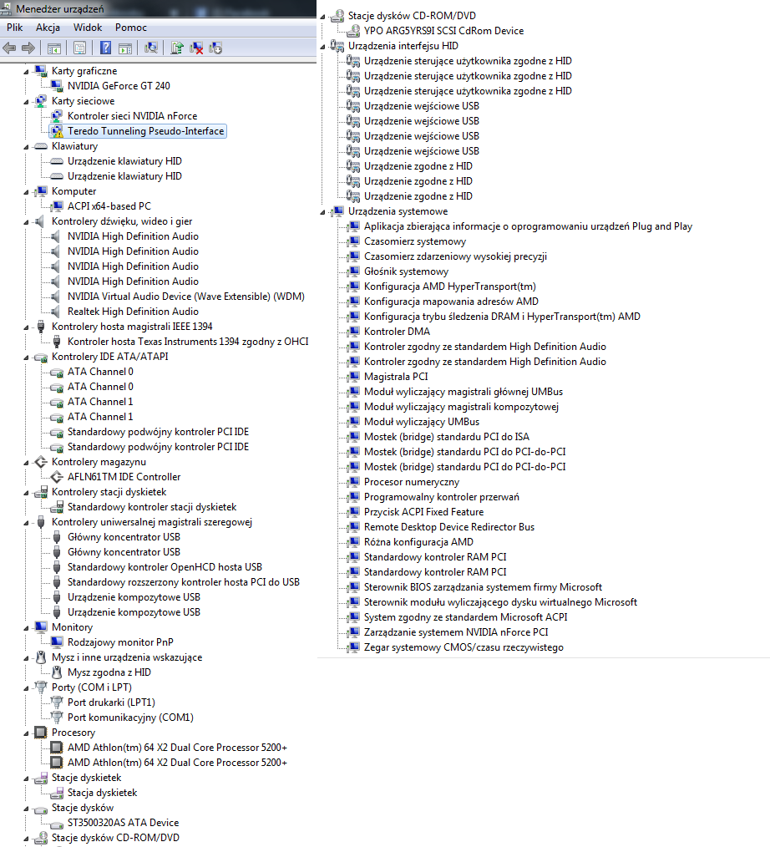Click the YPO ARG5YRS9I CdRom Device icon
The image size is (770, 847).
coord(353,30)
